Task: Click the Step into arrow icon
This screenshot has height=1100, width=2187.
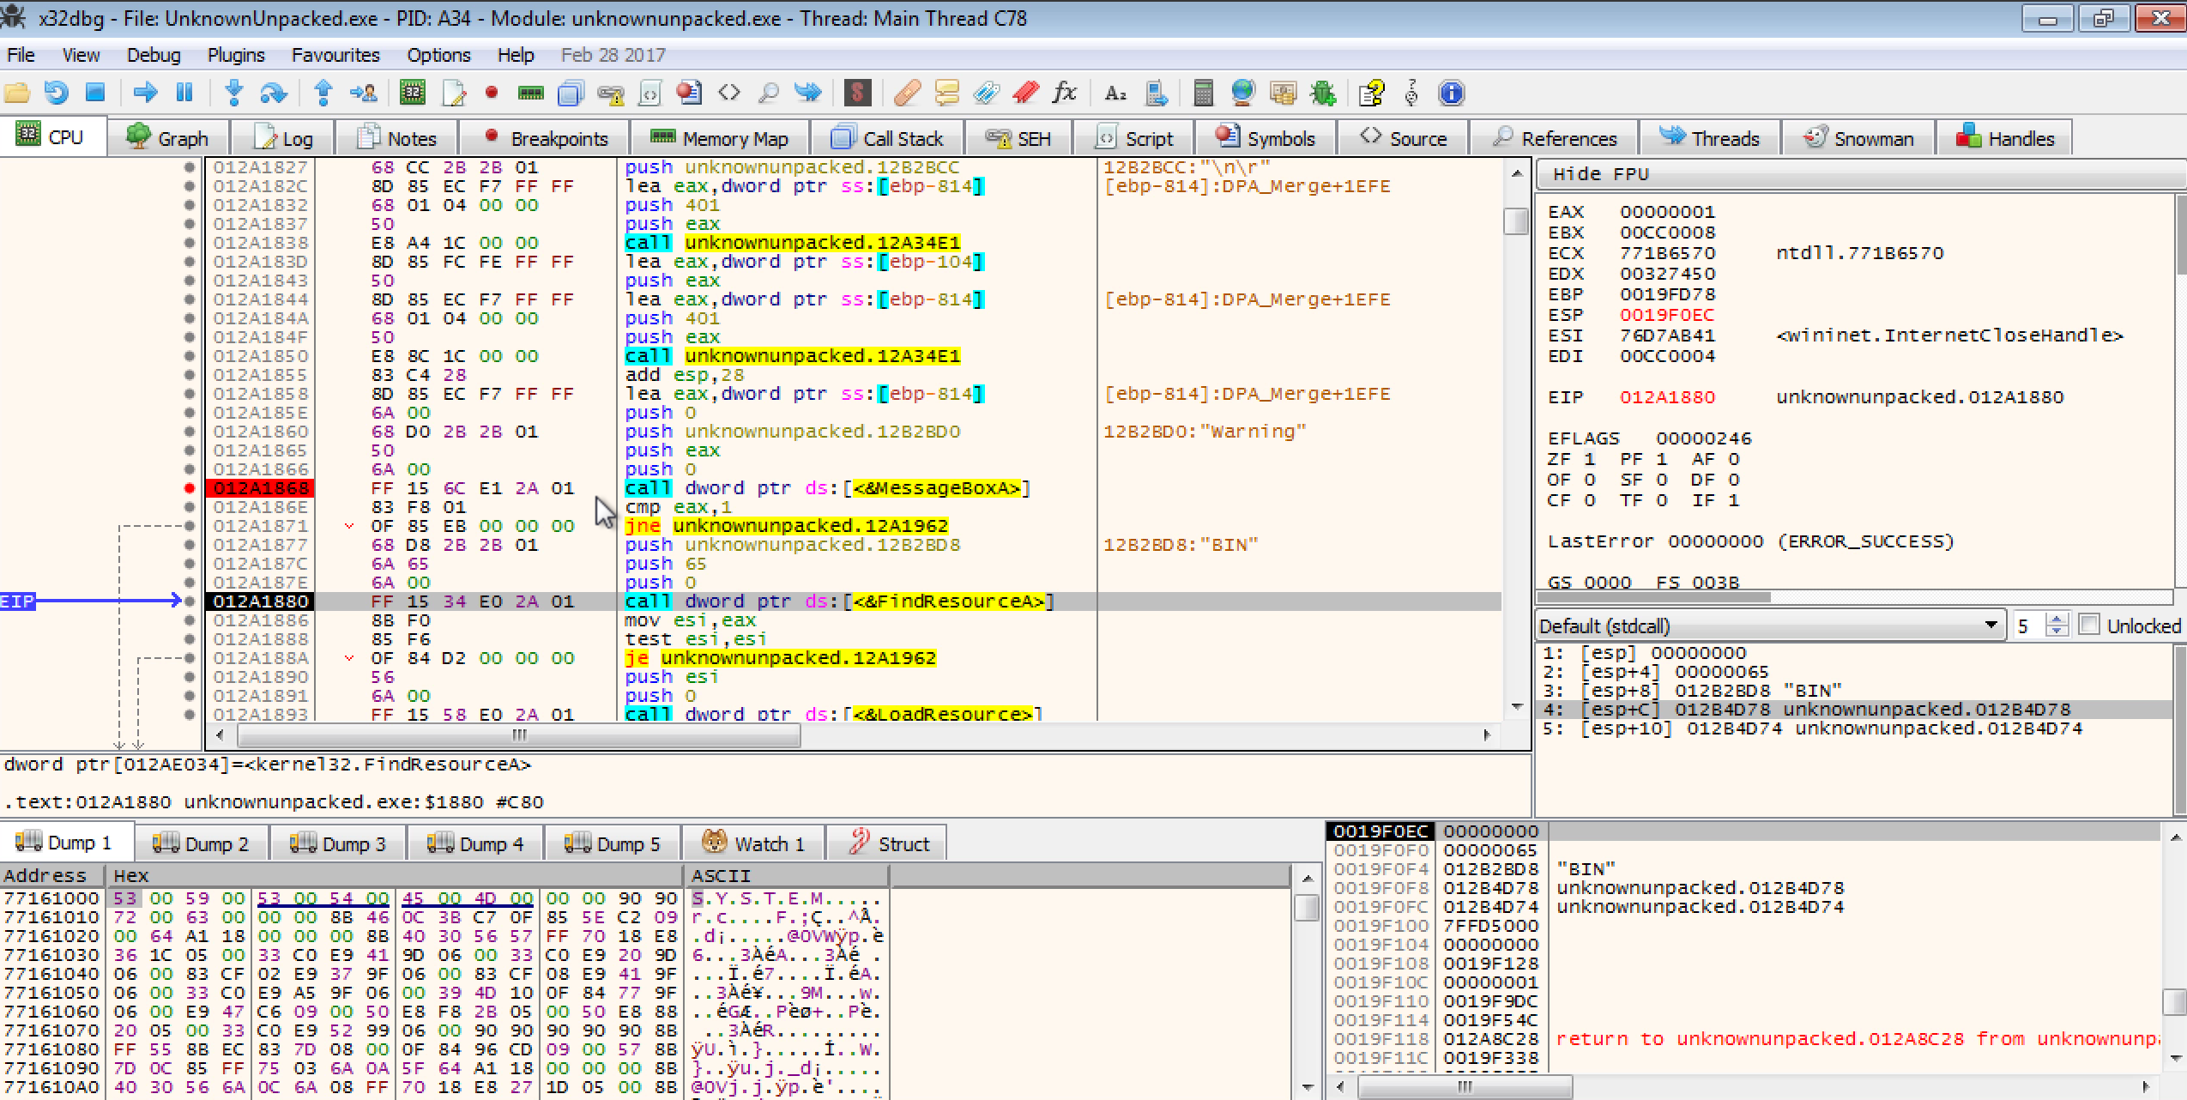Action: pyautogui.click(x=233, y=93)
